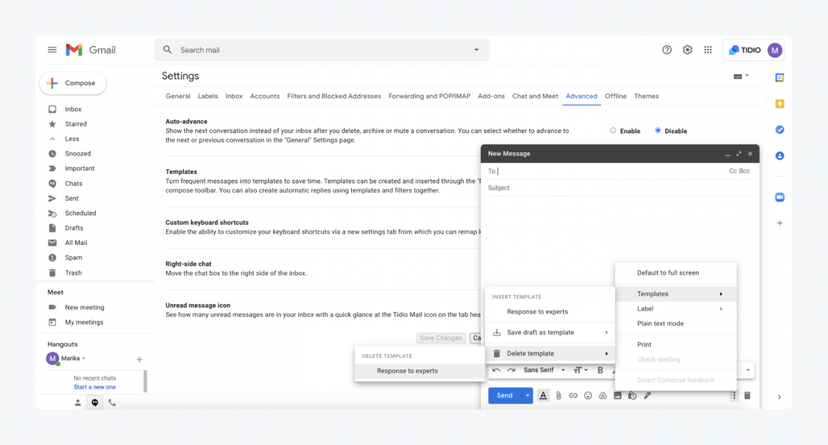Expand more formatting options arrow

point(749,370)
